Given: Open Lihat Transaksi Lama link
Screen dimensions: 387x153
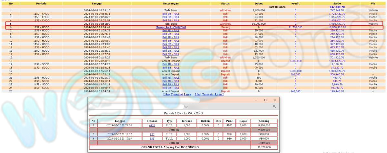Looking at the screenshot, I should [x=177, y=94].
